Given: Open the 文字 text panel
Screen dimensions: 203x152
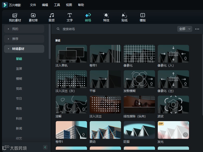Looking at the screenshot, I should (70, 17).
